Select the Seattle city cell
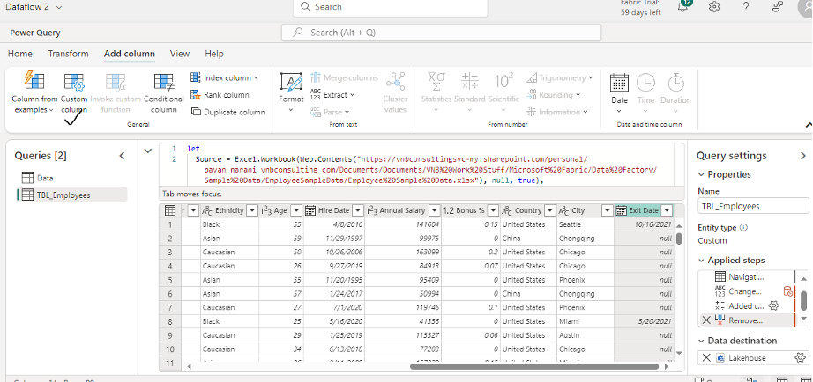The height and width of the screenshot is (382, 813). [586, 224]
